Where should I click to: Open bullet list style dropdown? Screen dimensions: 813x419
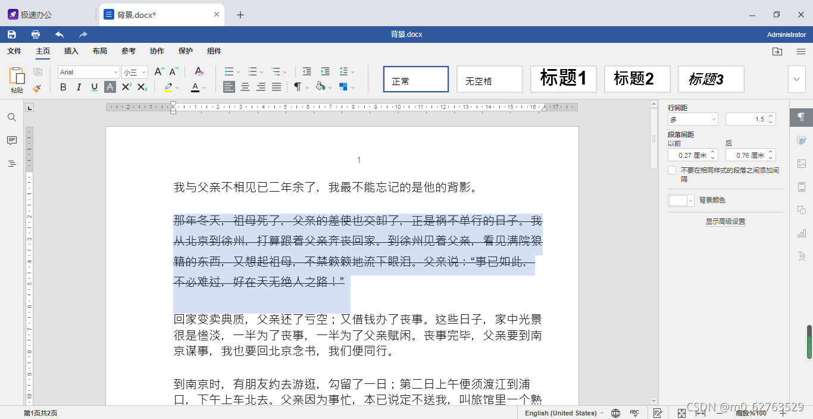coord(239,72)
